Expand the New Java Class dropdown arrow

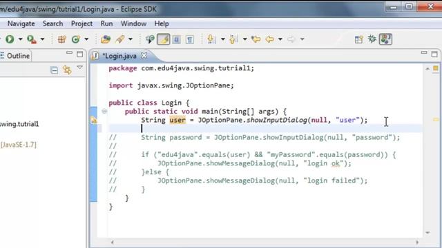(x=86, y=39)
